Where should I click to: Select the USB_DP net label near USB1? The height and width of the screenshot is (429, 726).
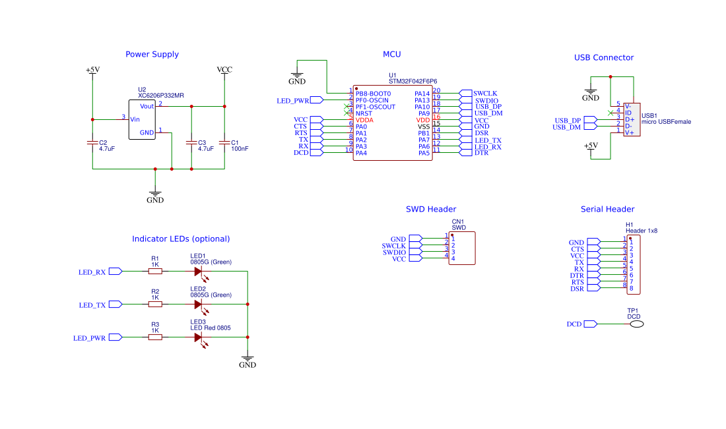[569, 120]
